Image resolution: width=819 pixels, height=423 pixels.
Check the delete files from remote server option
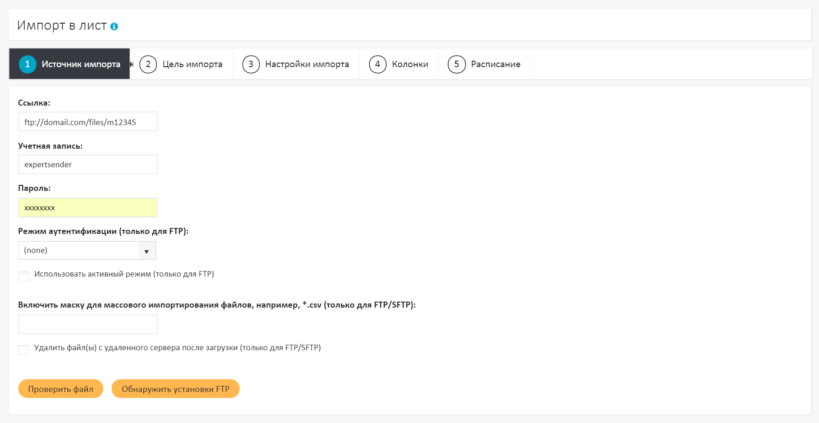(x=24, y=350)
